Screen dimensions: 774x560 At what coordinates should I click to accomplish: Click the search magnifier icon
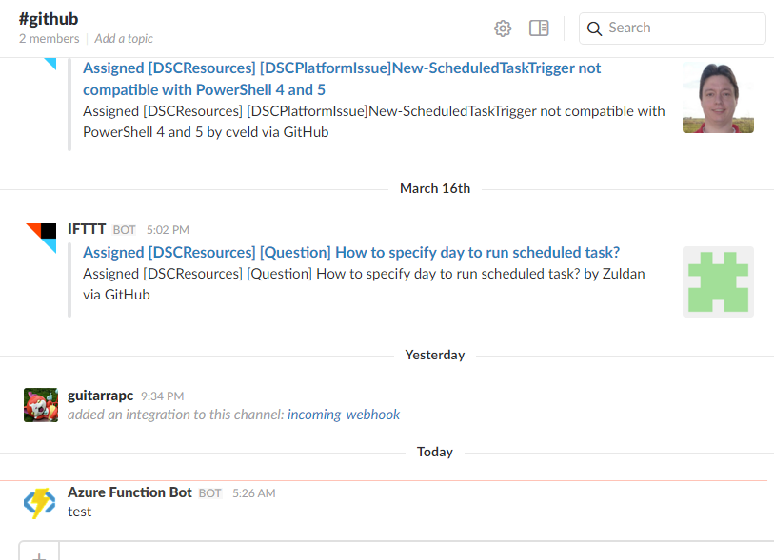coord(594,29)
